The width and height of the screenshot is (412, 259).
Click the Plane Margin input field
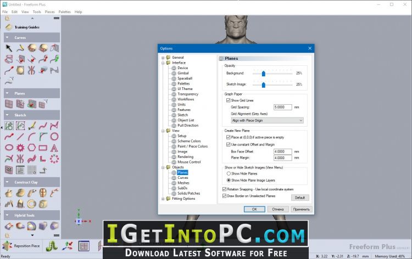[283, 157]
